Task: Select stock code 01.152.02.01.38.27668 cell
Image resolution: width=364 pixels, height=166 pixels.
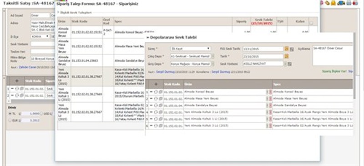Action: (x=87, y=94)
